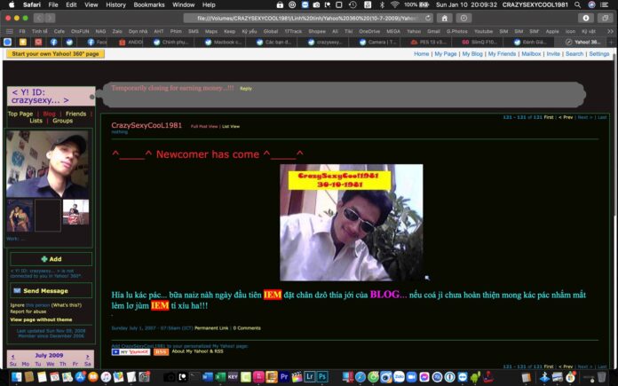Click the main profile photo thumbnail
618x386 pixels.
pos(47,164)
